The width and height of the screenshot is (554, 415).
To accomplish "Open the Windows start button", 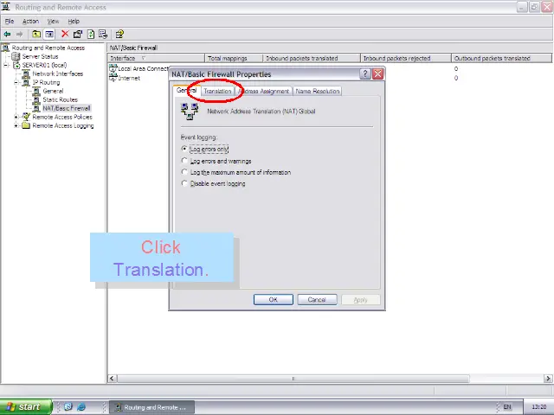I will pyautogui.click(x=25, y=407).
